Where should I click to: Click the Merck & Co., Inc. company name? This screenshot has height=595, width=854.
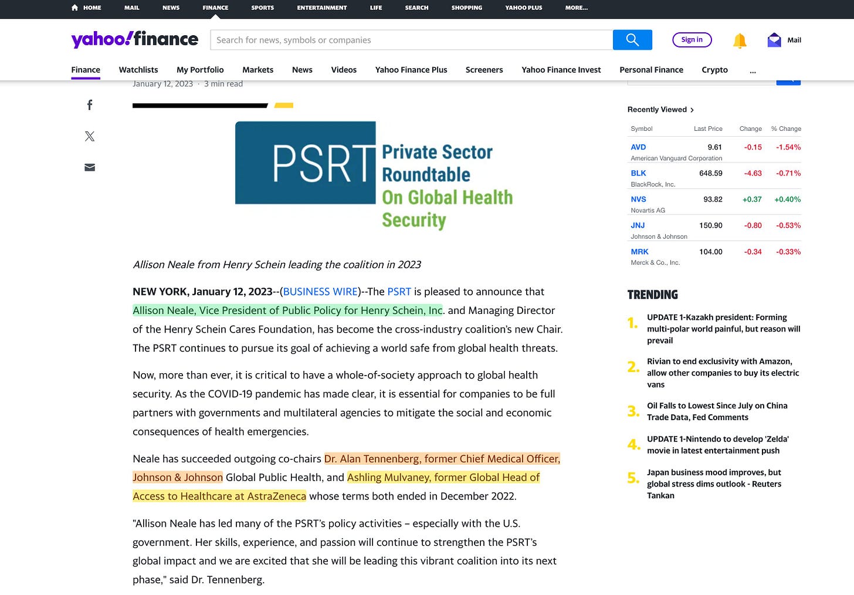click(x=655, y=262)
